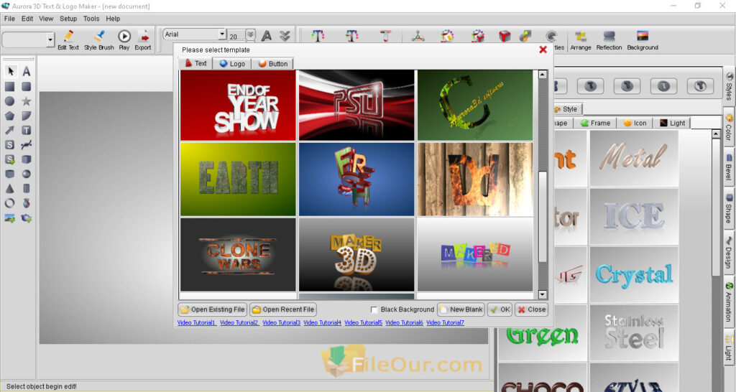Choose the sphere shape tool
736x392 pixels.
(x=27, y=174)
